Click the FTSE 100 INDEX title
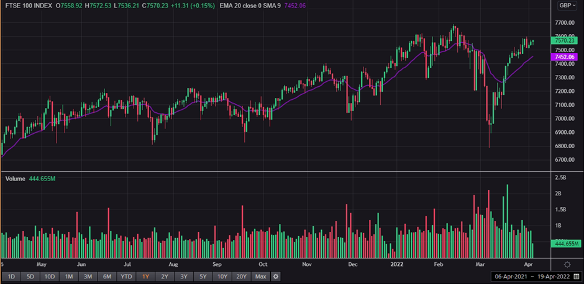 tap(27, 6)
